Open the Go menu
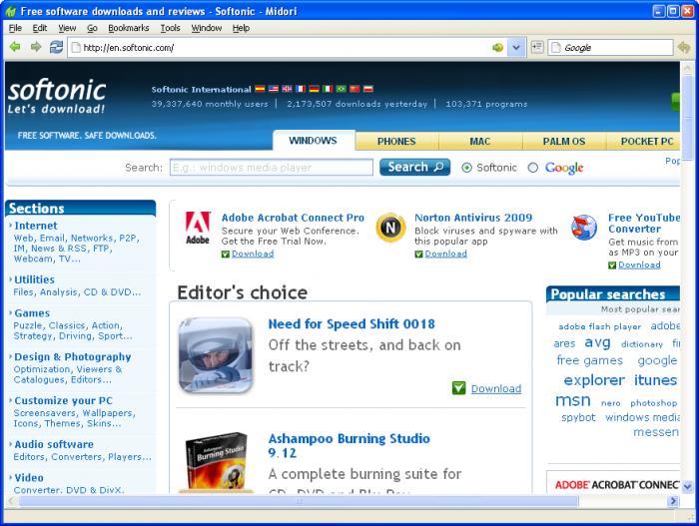Image resolution: width=699 pixels, height=526 pixels. [92, 28]
